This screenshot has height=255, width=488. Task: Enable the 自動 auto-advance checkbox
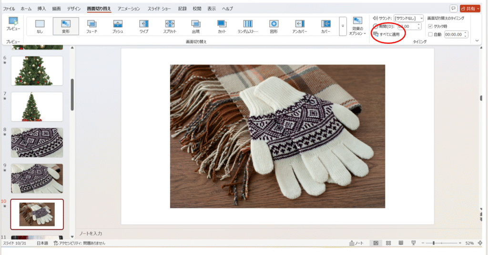click(x=431, y=34)
